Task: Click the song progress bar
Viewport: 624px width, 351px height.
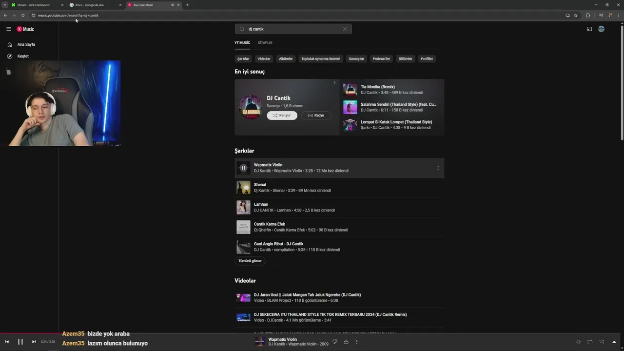Action: [312, 333]
